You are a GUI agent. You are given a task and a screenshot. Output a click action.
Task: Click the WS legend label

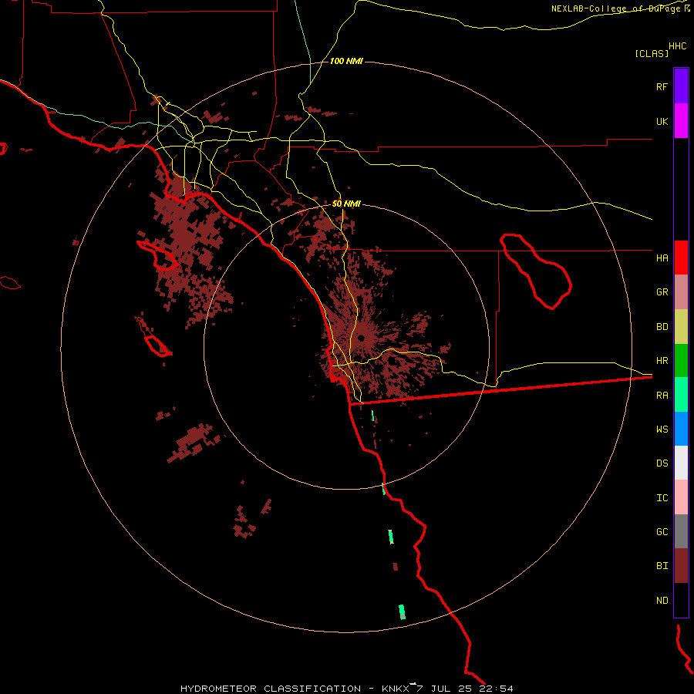662,430
